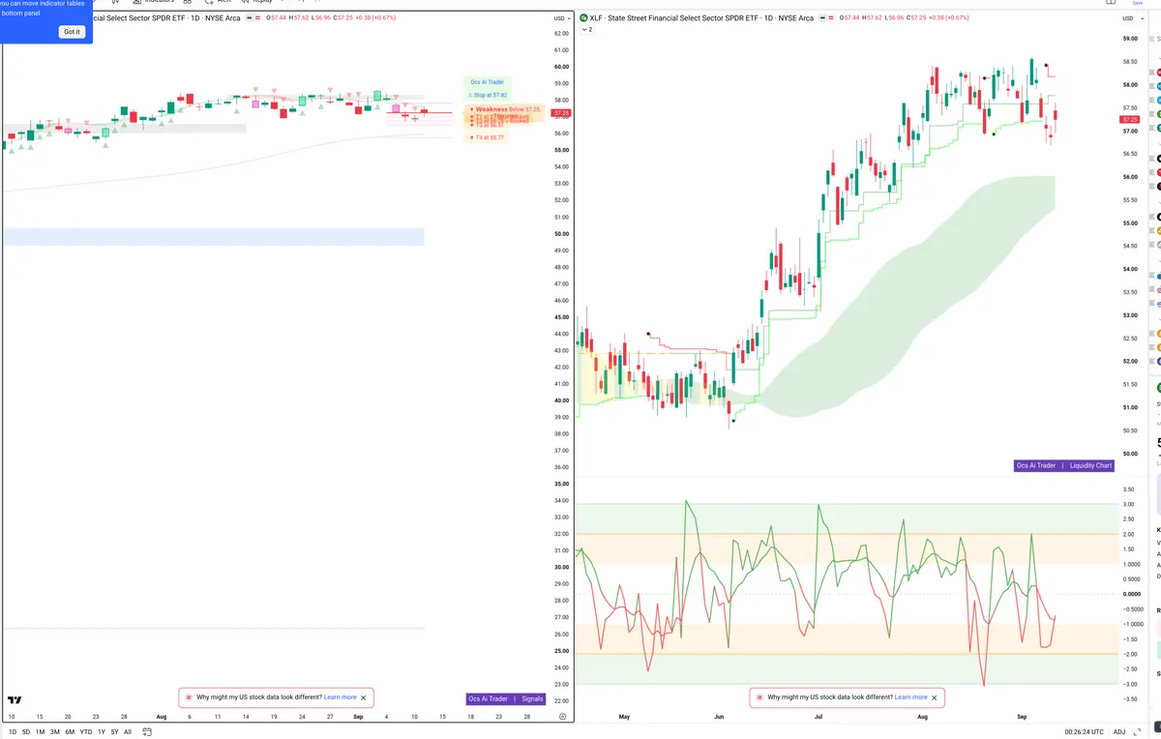Click the XLF symbol logo on right chart
The image size is (1161, 739).
tap(583, 18)
